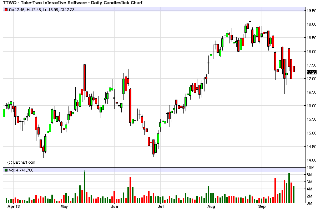Click the 15.50 price axis label
This screenshot has height=211, width=318.
click(x=311, y=119)
